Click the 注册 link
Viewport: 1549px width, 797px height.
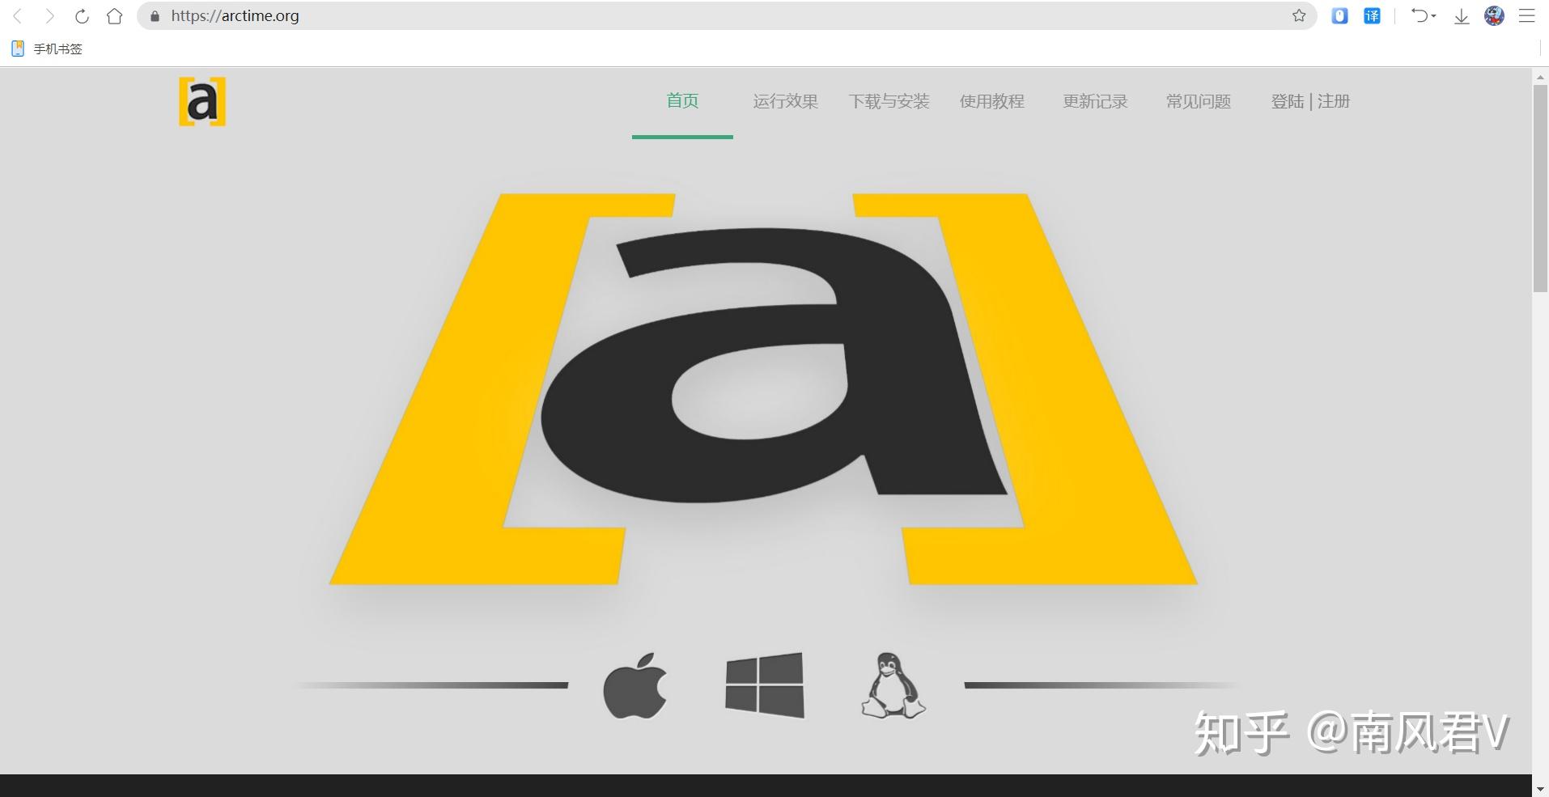1334,101
